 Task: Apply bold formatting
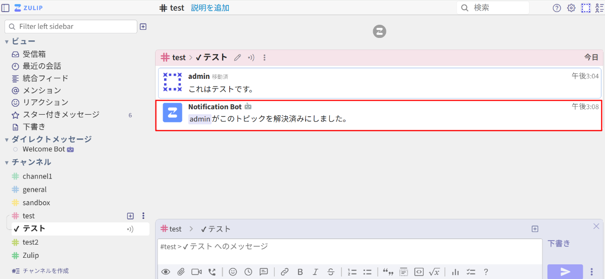[300, 271]
